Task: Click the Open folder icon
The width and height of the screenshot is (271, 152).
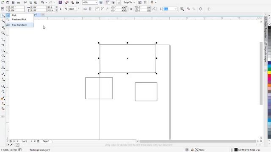Action: (8, 3)
